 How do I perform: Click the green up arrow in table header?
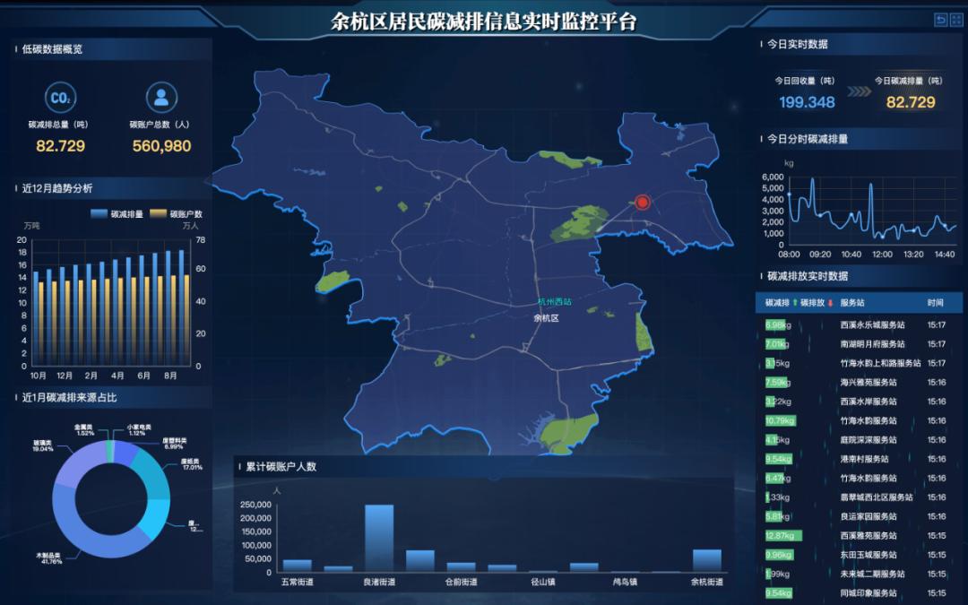click(795, 303)
